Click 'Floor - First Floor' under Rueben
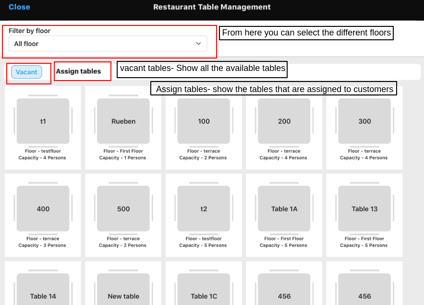The width and height of the screenshot is (424, 305). (x=123, y=151)
